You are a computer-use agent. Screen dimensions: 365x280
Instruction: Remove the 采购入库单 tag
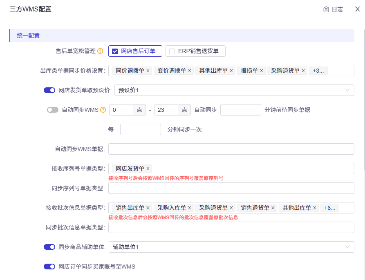click(x=190, y=208)
